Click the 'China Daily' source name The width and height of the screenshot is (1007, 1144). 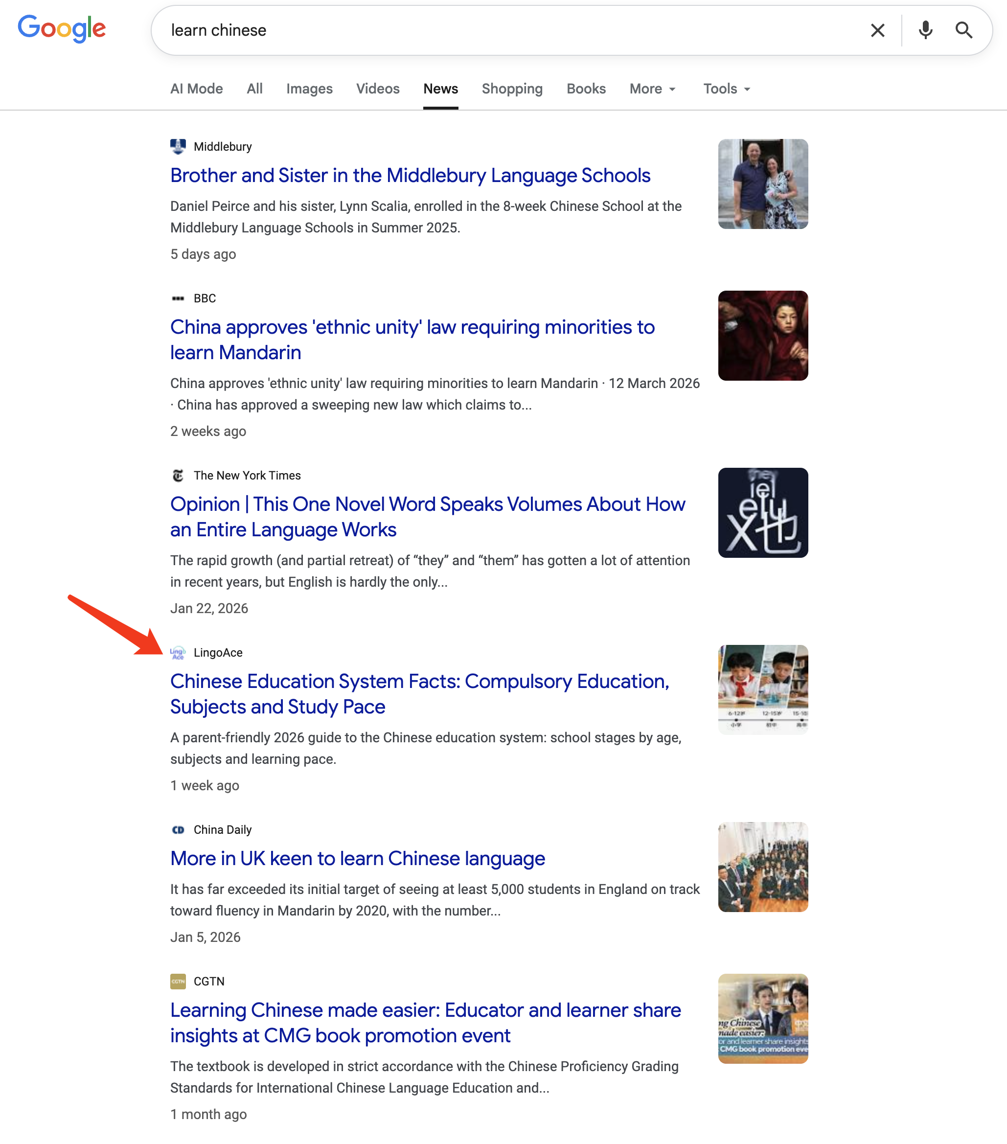click(x=223, y=829)
